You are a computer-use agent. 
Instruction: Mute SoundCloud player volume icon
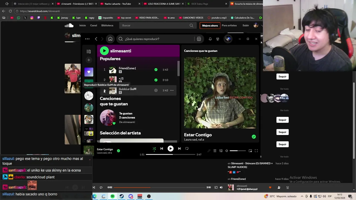(221, 187)
